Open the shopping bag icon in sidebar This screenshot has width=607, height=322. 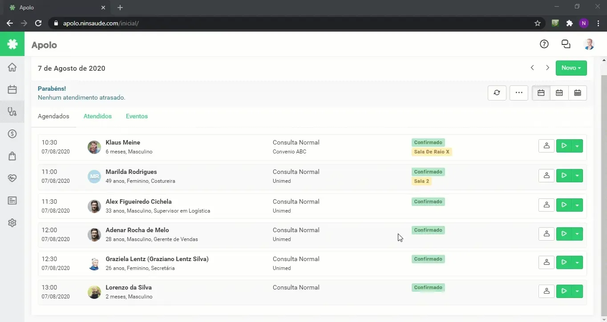point(12,156)
